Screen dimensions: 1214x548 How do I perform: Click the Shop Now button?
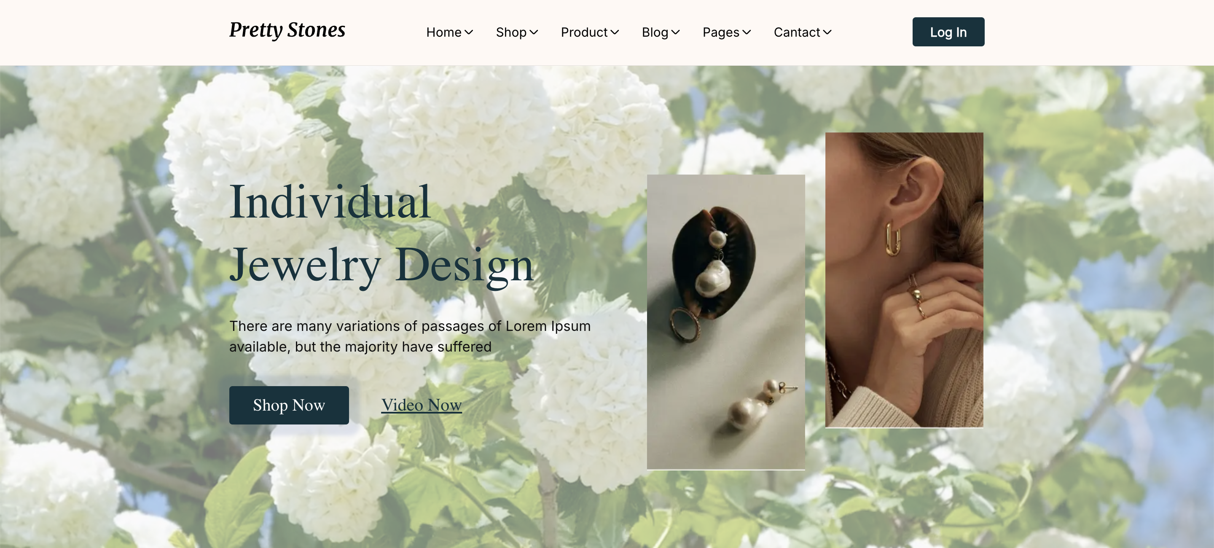tap(289, 405)
